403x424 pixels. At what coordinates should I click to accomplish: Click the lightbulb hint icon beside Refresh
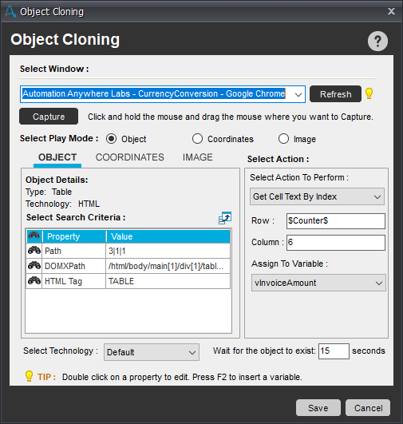(x=369, y=93)
